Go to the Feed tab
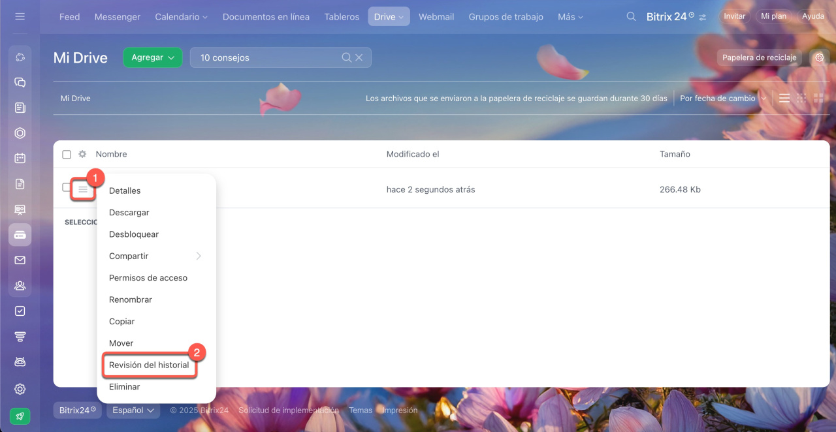836x432 pixels. coord(69,17)
